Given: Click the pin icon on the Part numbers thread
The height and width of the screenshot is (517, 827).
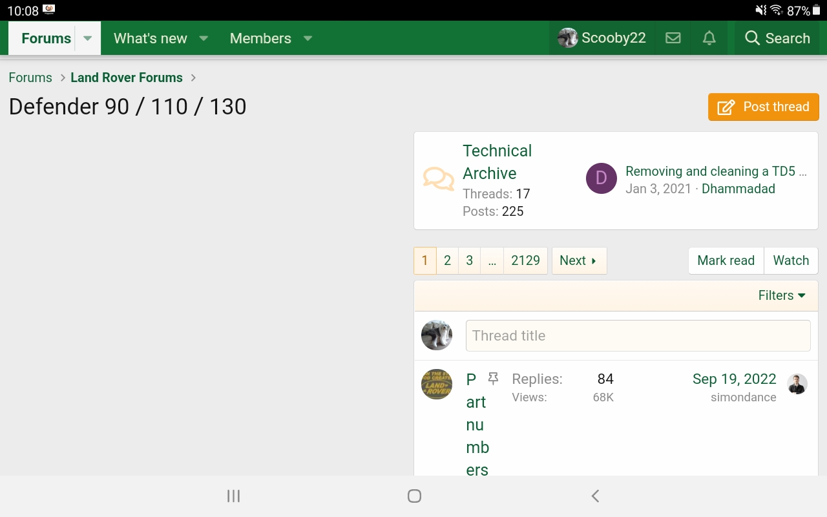Looking at the screenshot, I should coord(494,379).
